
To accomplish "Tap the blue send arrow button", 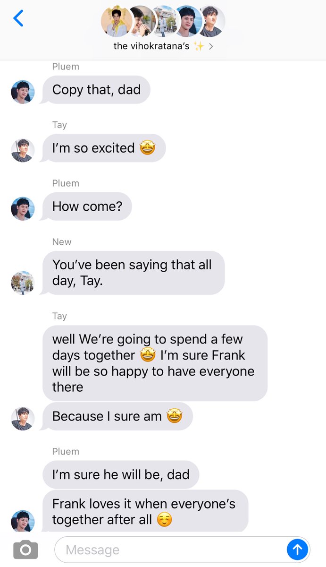I will [298, 550].
